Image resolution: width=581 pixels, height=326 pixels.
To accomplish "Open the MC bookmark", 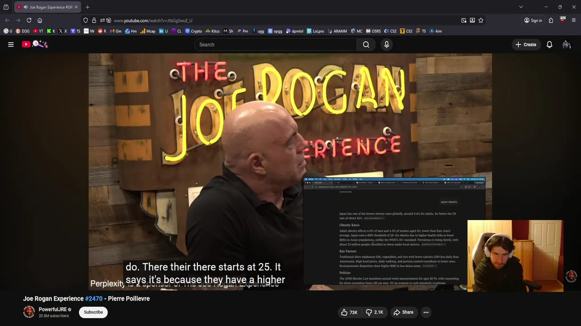I will click(356, 31).
